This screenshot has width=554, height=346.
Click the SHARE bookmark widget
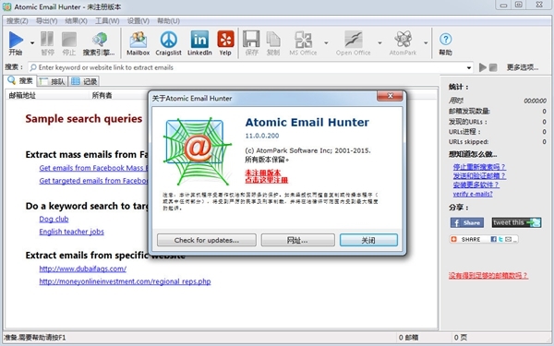[484, 239]
